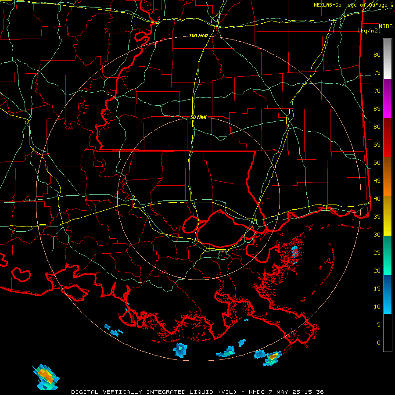Pick the blue segment of the color scale
This screenshot has height=395, width=395.
[x=388, y=294]
